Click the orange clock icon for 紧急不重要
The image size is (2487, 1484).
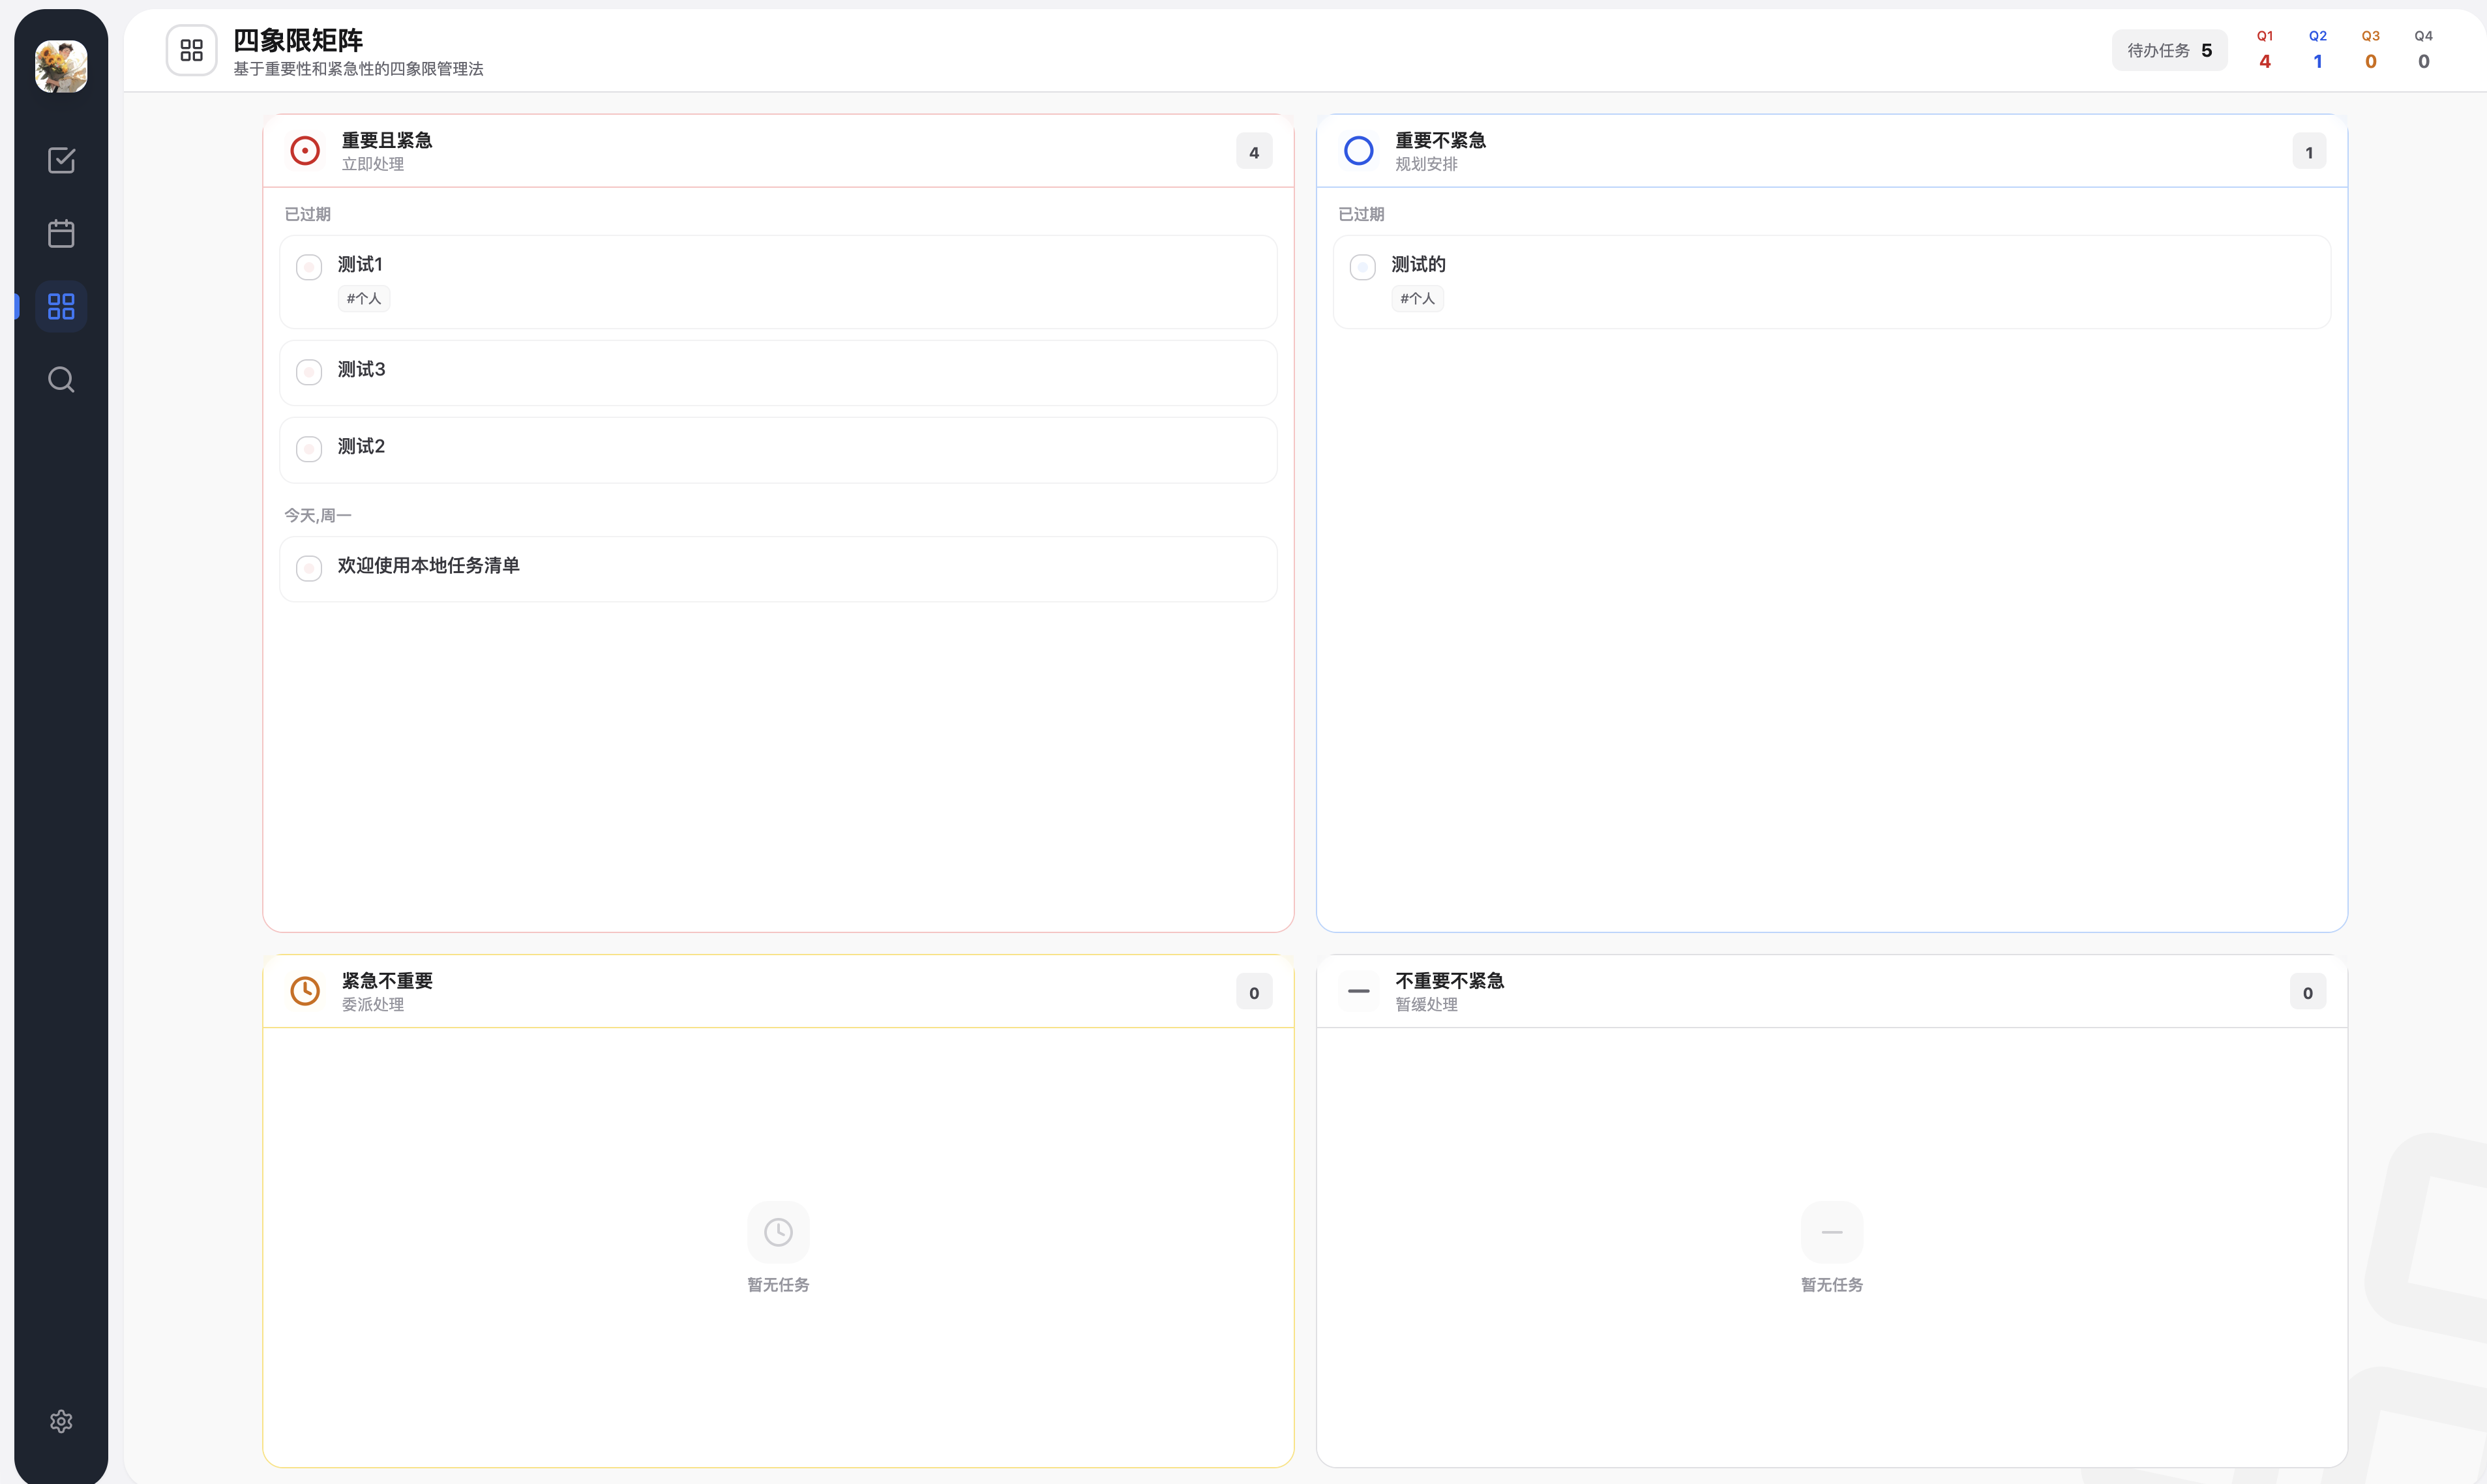click(x=305, y=991)
